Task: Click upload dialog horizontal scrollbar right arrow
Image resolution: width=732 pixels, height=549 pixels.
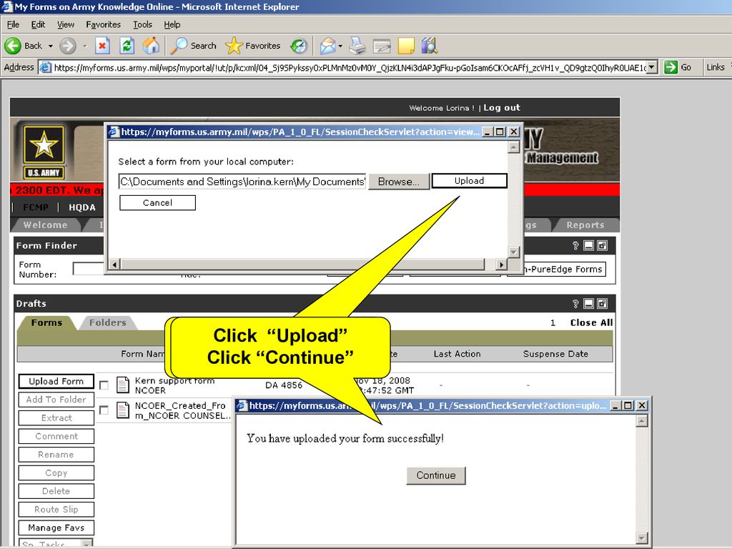Action: click(501, 264)
